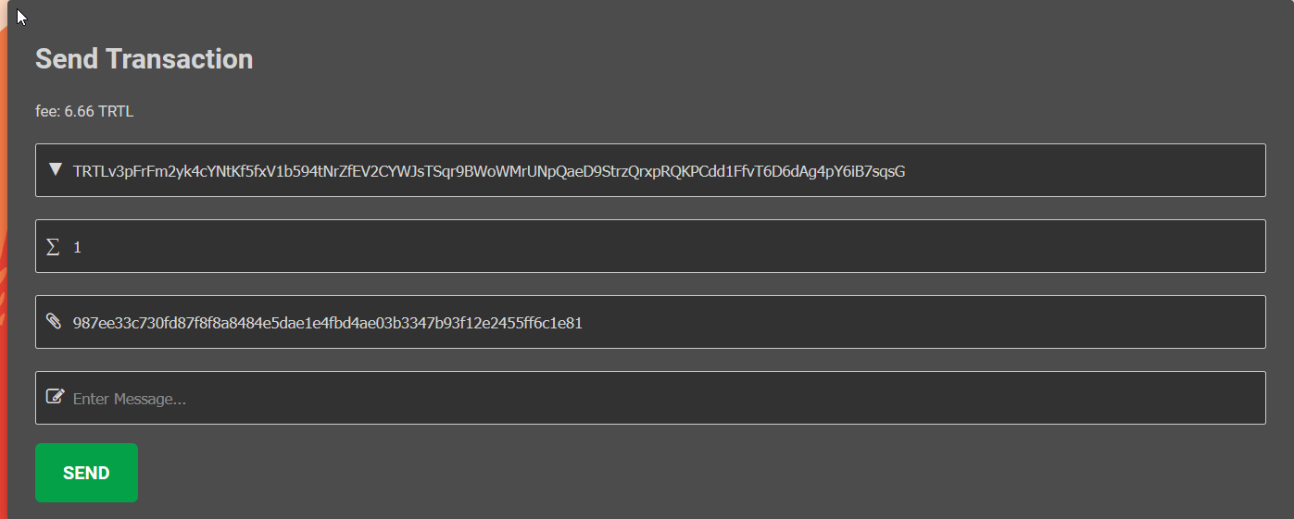This screenshot has width=1294, height=519.
Task: Click the pencil edit icon for message
Action: 55,397
